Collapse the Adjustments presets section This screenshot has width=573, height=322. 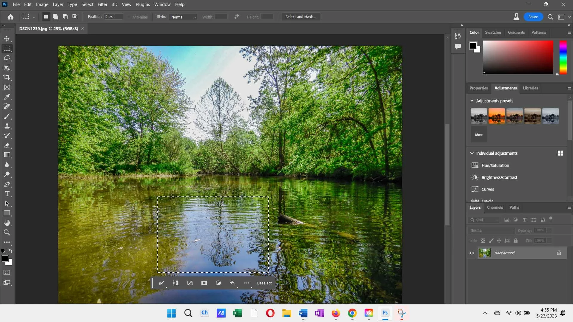(x=472, y=101)
